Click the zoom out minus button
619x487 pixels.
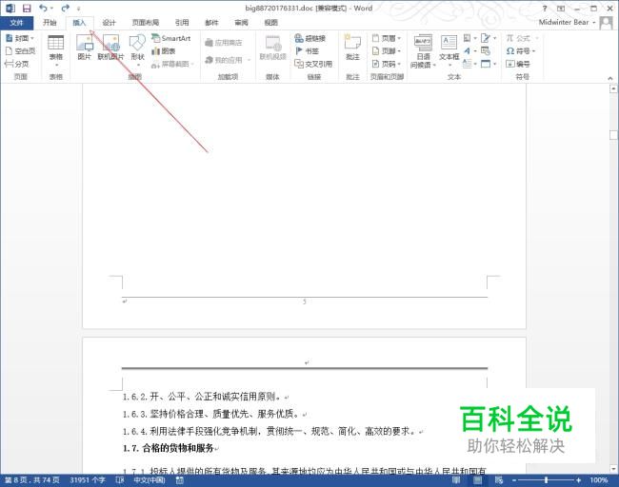(x=514, y=480)
